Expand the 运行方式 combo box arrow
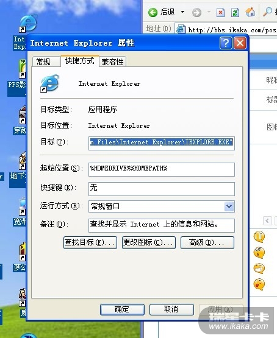 [x=229, y=206]
